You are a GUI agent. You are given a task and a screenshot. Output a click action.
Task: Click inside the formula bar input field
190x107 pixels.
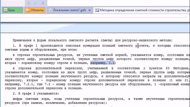click(x=118, y=3)
